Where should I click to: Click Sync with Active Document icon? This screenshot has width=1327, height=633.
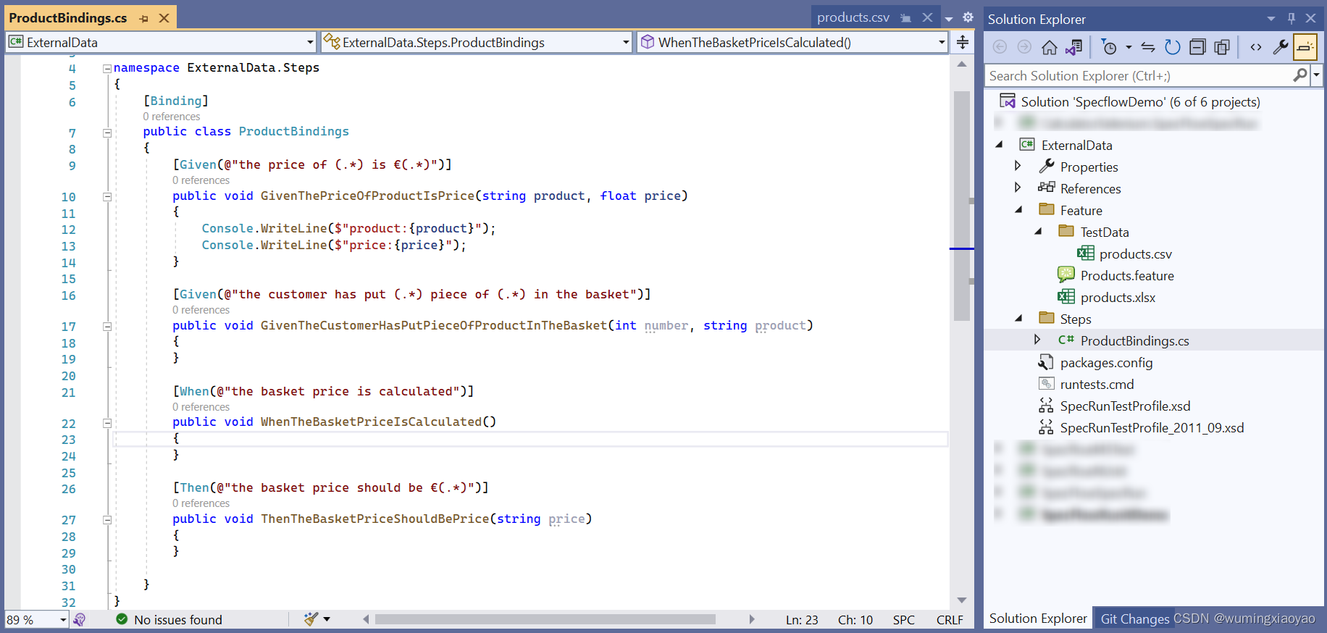pyautogui.click(x=1148, y=47)
